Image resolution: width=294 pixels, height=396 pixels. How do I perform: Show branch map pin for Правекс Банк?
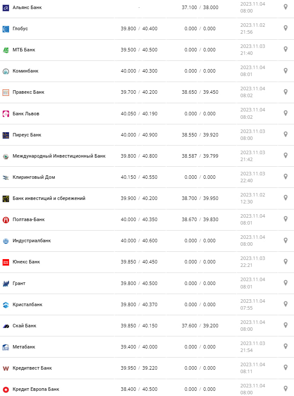point(285,92)
